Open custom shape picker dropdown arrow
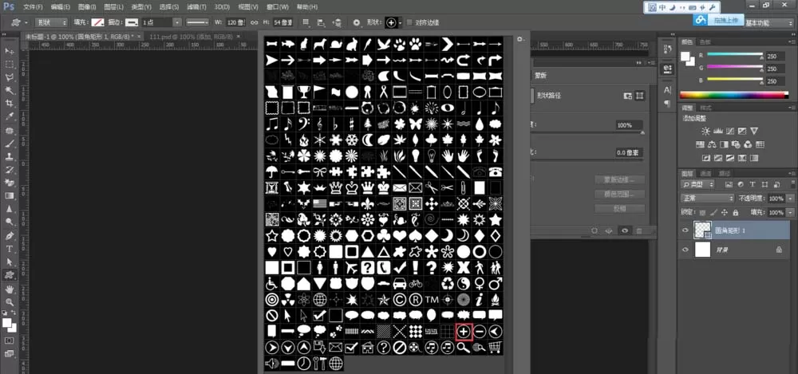The height and width of the screenshot is (374, 798). tap(401, 22)
